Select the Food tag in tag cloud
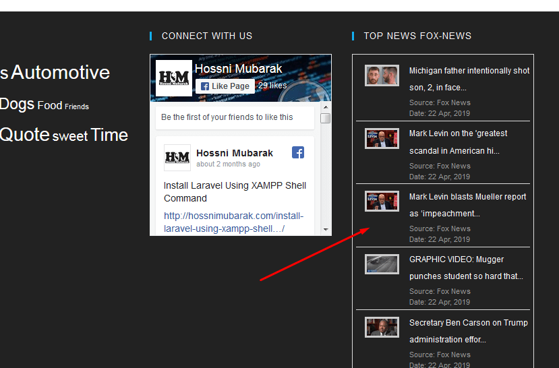The width and height of the screenshot is (559, 368). tap(49, 106)
